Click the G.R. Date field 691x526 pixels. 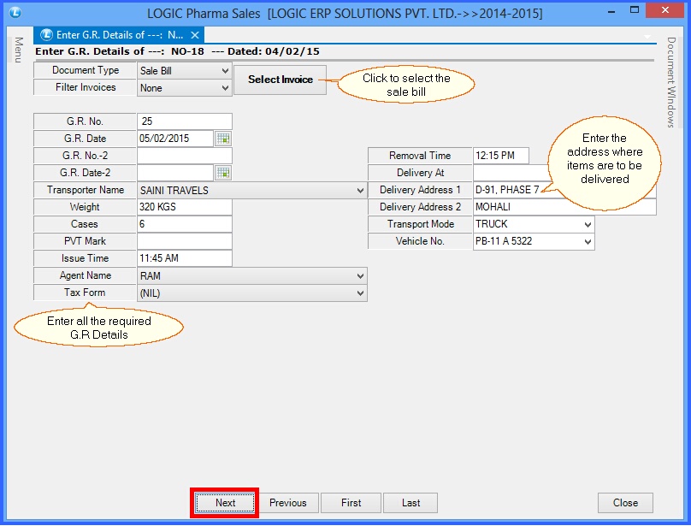(175, 139)
